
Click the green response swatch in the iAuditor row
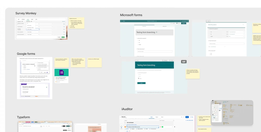163,127
